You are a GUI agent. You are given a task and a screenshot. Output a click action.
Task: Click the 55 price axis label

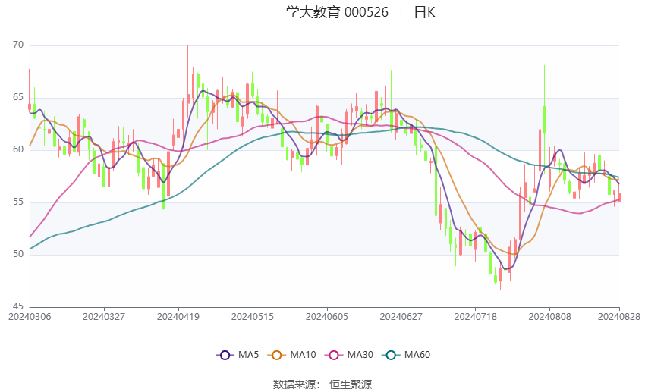[18, 202]
